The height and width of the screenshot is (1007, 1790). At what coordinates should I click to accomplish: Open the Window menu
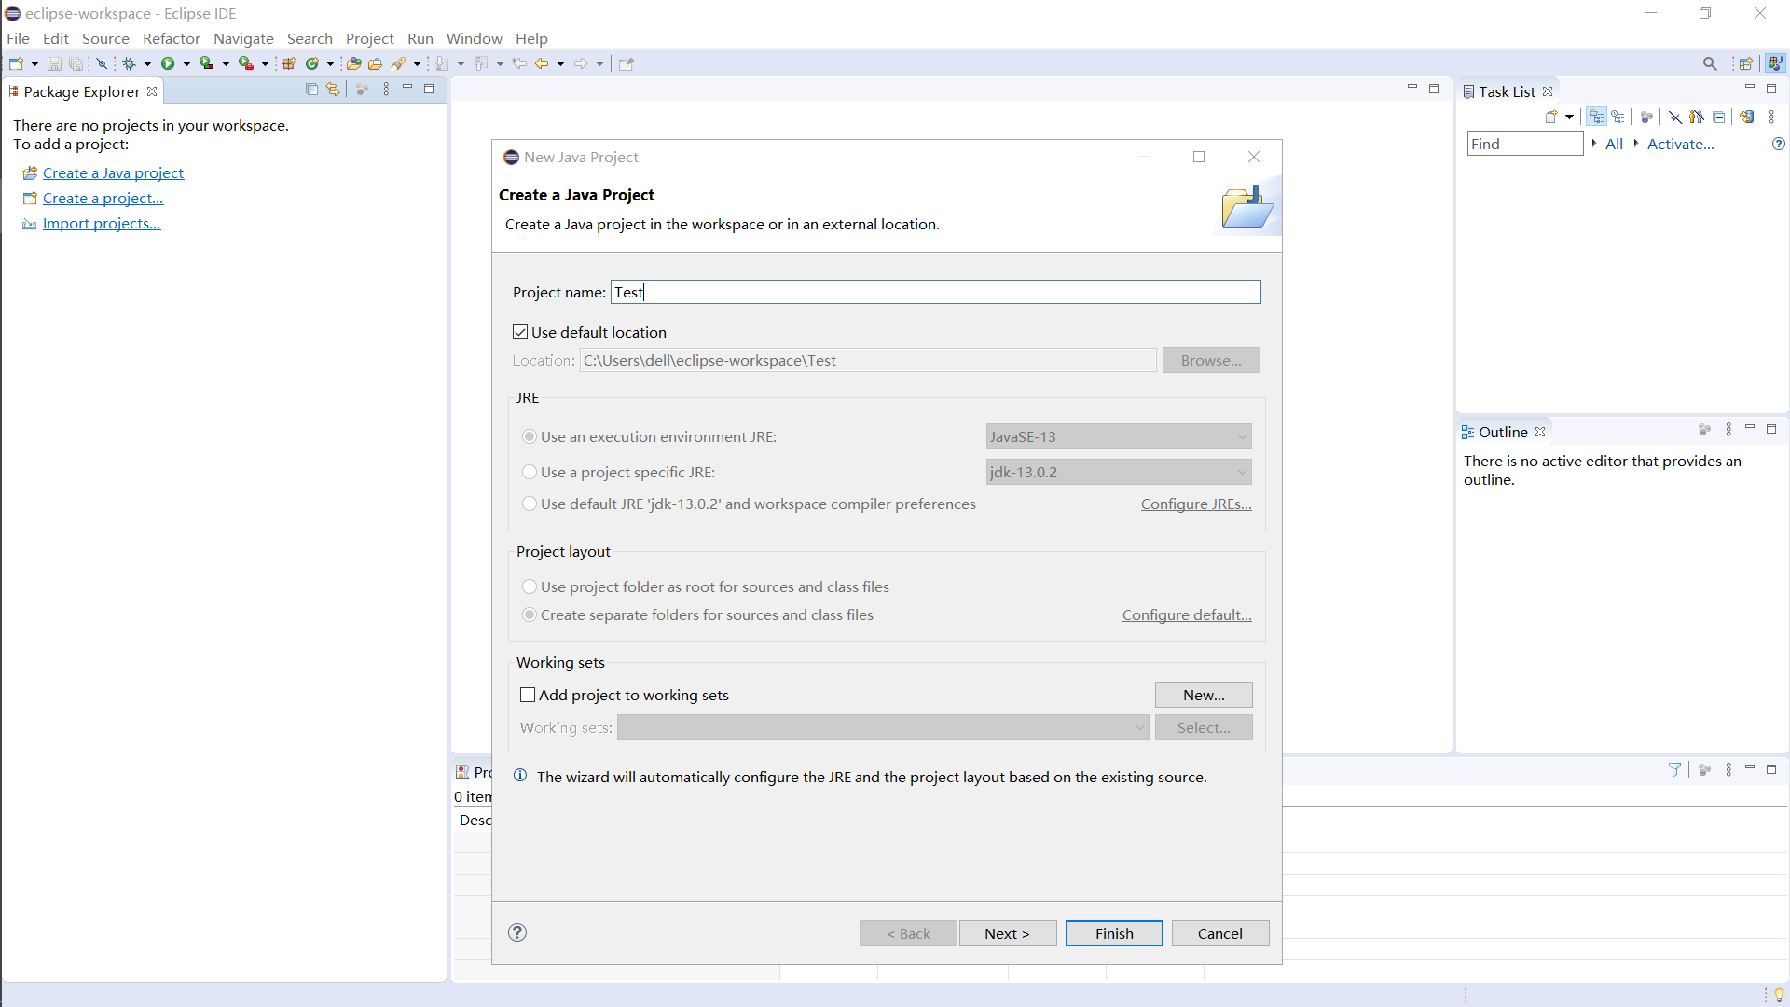(474, 38)
